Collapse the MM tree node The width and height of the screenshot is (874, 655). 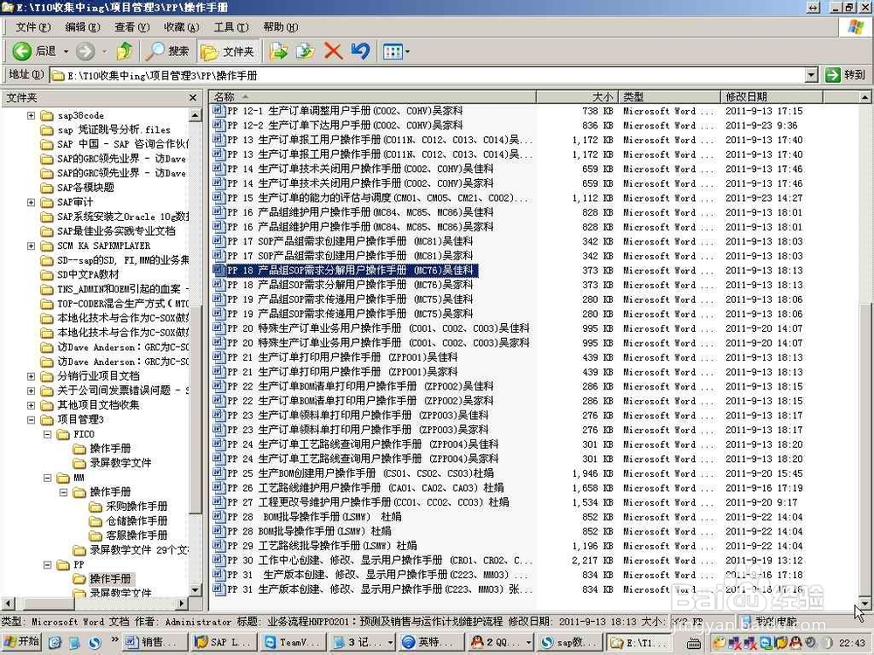pos(47,478)
